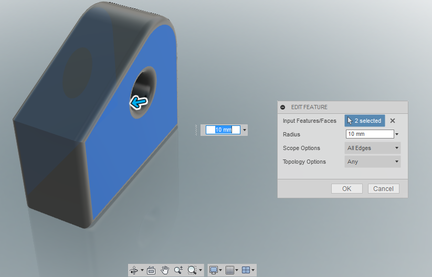This screenshot has height=277, width=432.
Task: Click the Viewports layout icon
Action: pyautogui.click(x=246, y=270)
